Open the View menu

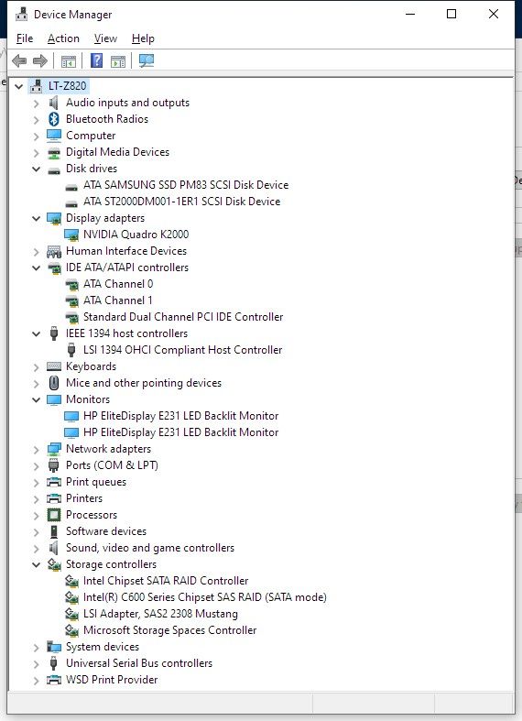click(105, 38)
